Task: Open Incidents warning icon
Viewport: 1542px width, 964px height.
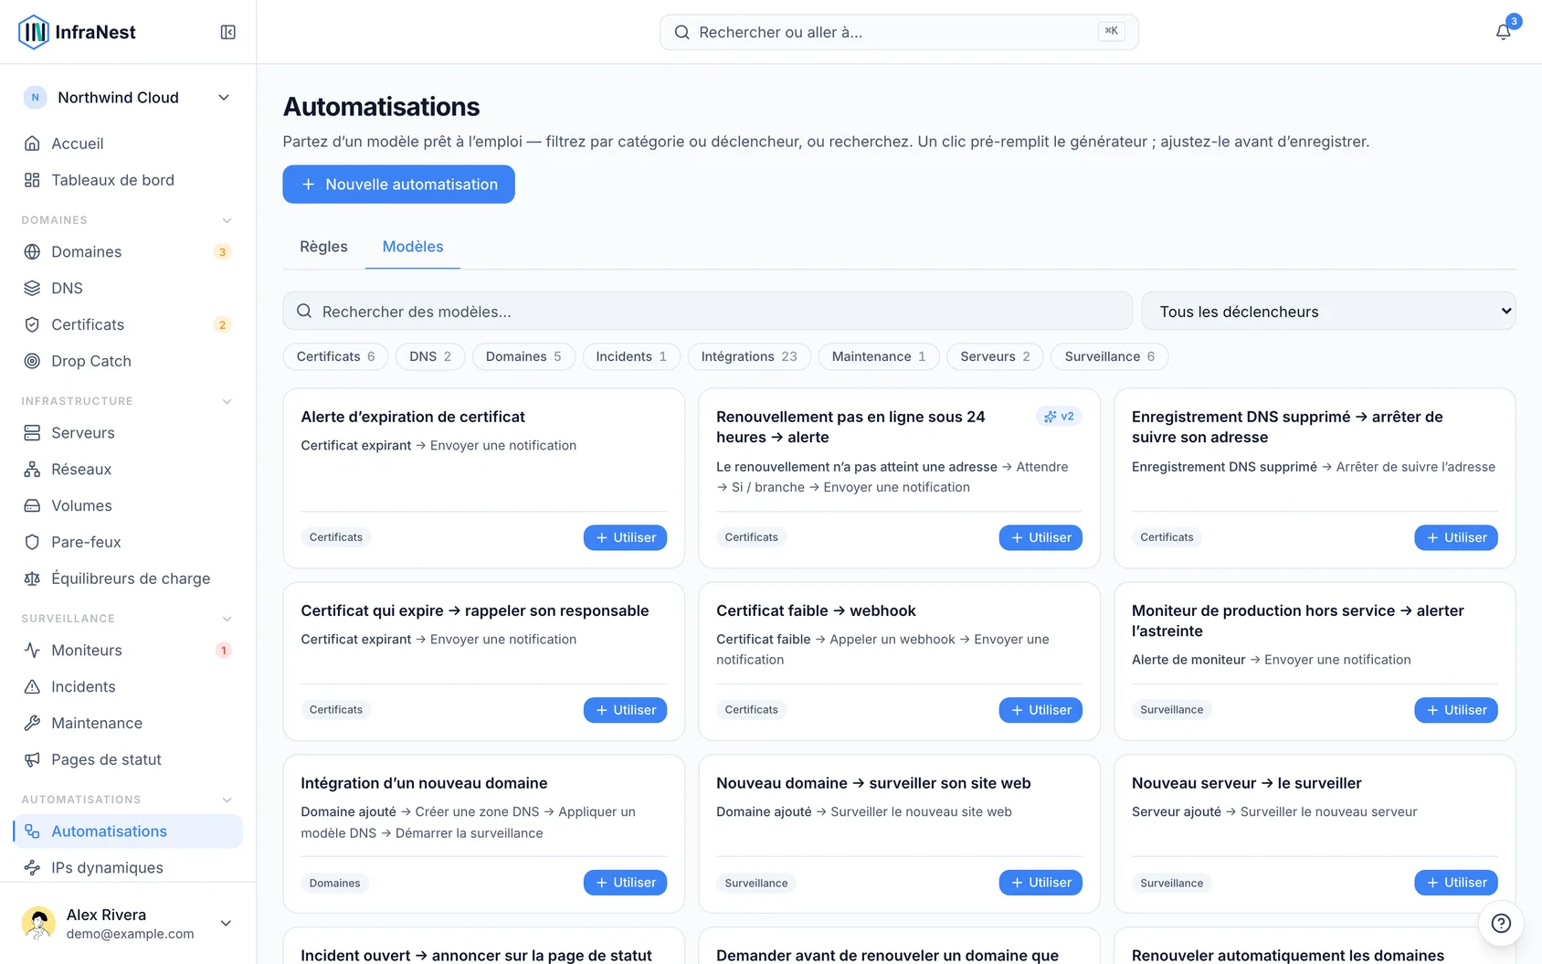Action: point(32,686)
